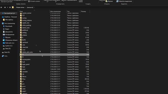Image resolution: width=168 pixels, height=94 pixels.
Task: Open Изображения in the sidebar
Action: [x=9, y=35]
